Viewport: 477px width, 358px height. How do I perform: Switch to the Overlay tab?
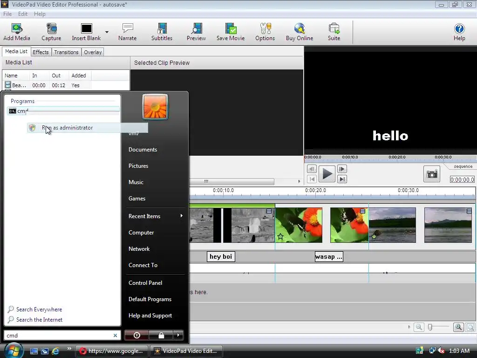click(93, 52)
